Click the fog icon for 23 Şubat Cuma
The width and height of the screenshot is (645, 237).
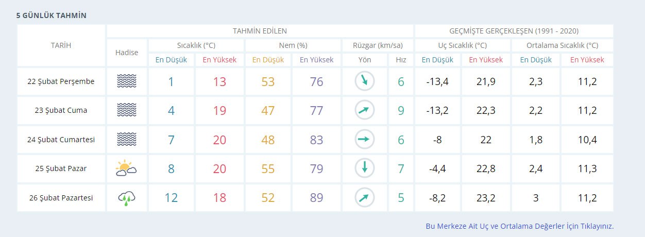[x=127, y=110]
